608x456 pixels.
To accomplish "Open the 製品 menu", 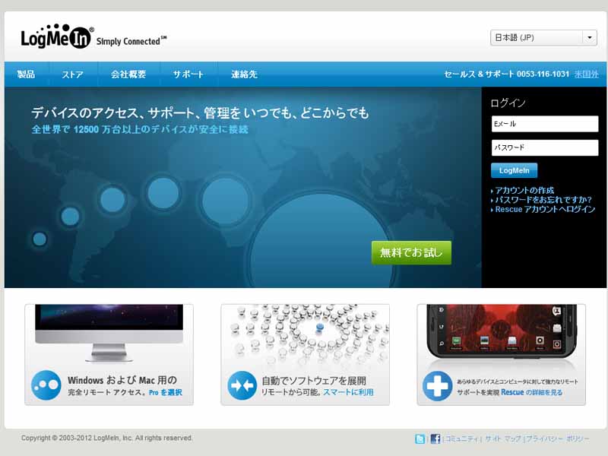I will [26, 74].
